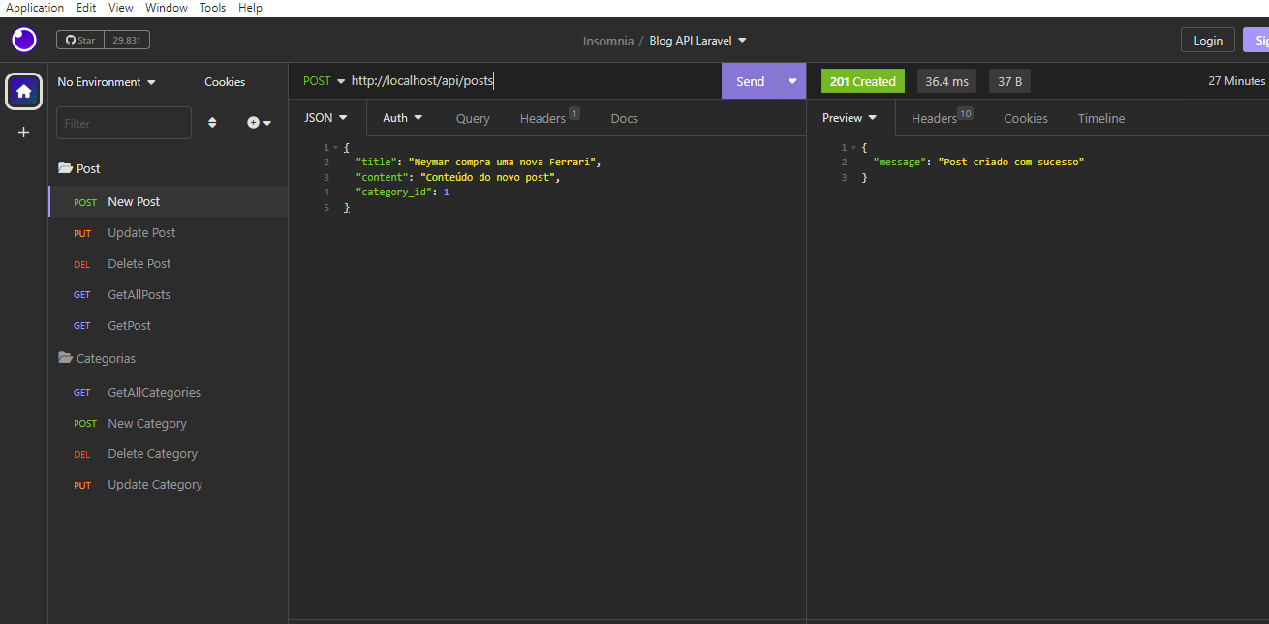Focus the Filter input field

click(124, 123)
